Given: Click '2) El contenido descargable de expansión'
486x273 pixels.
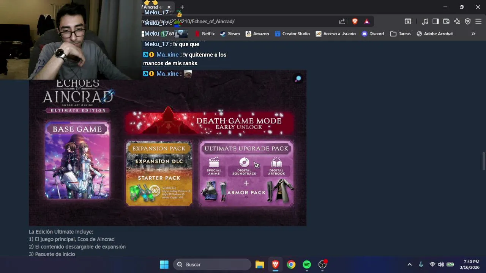Looking at the screenshot, I should coord(77,247).
